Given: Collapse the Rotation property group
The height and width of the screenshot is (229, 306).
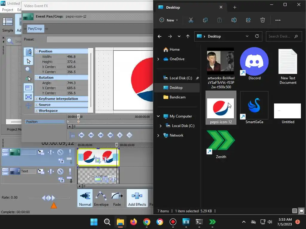Looking at the screenshot, I should tap(36, 78).
